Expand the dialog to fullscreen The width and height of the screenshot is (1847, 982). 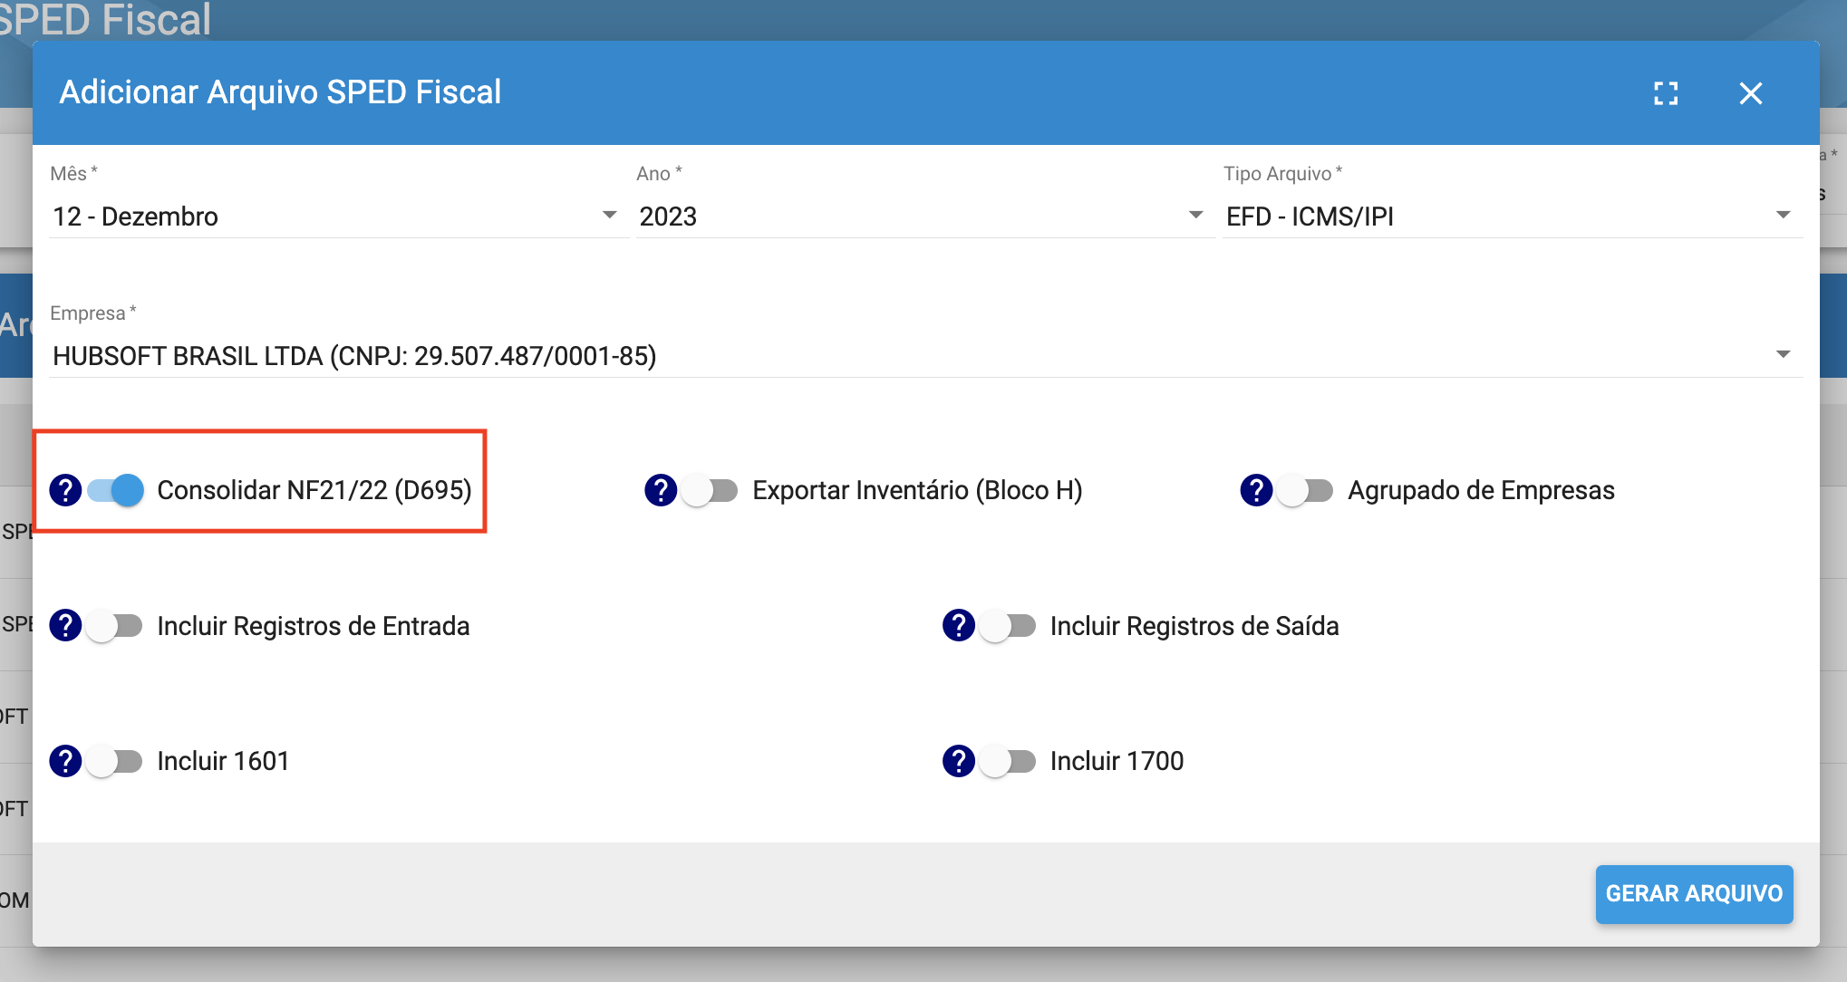click(x=1666, y=93)
